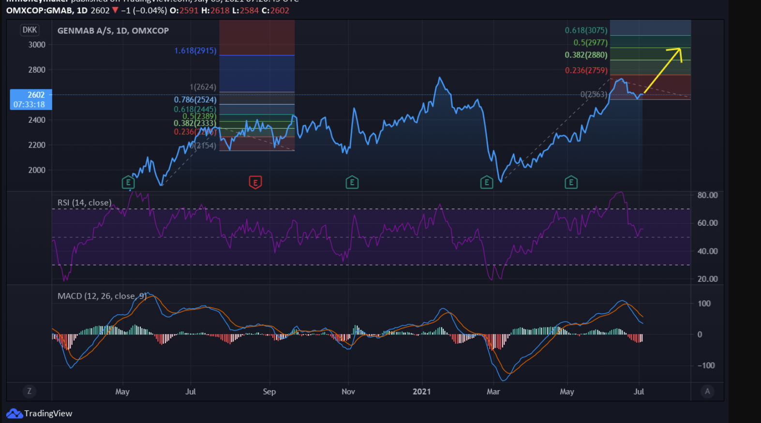
Task: Toggle auto scale with the A button
Action: coord(707,391)
